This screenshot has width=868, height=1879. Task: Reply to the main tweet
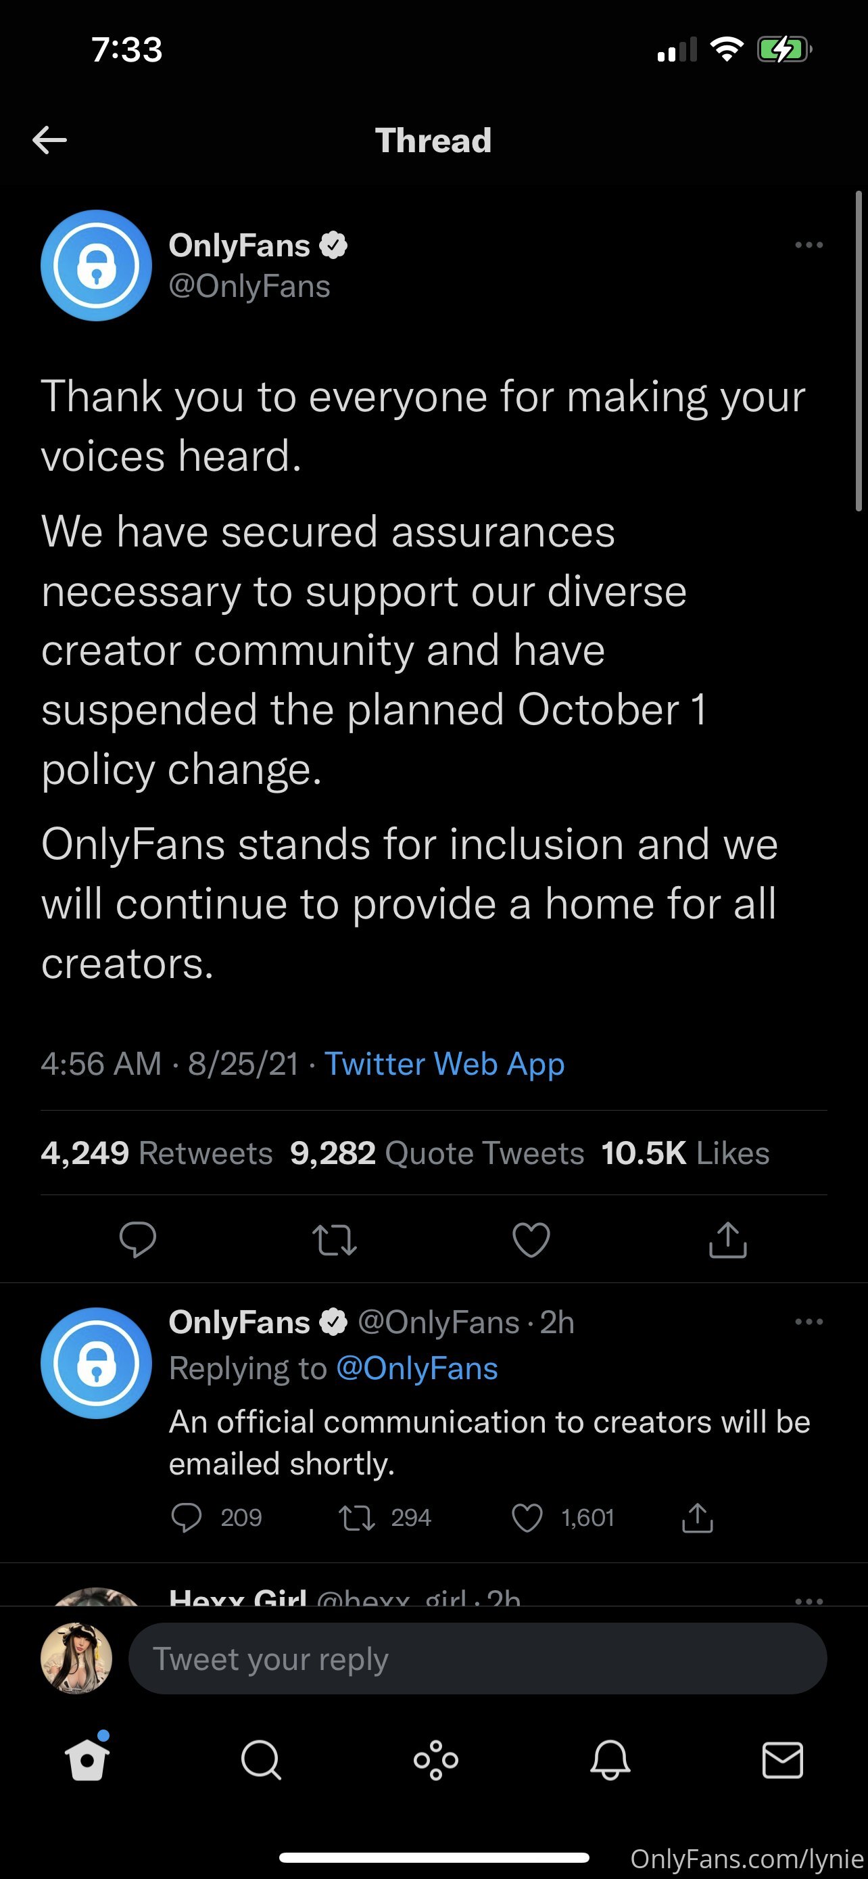point(138,1239)
